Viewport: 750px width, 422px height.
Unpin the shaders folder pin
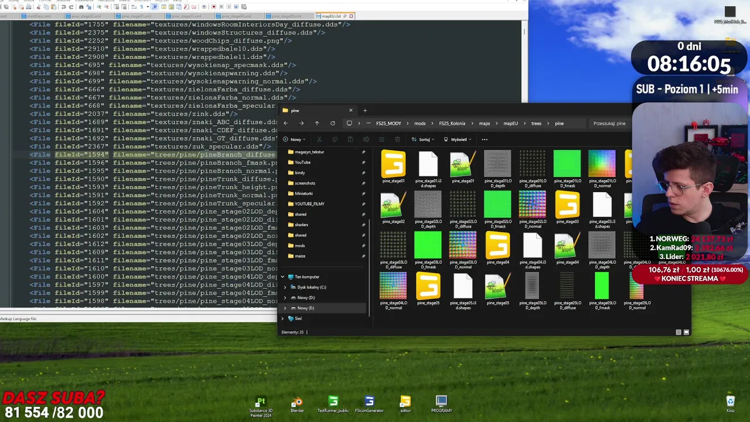click(x=363, y=224)
